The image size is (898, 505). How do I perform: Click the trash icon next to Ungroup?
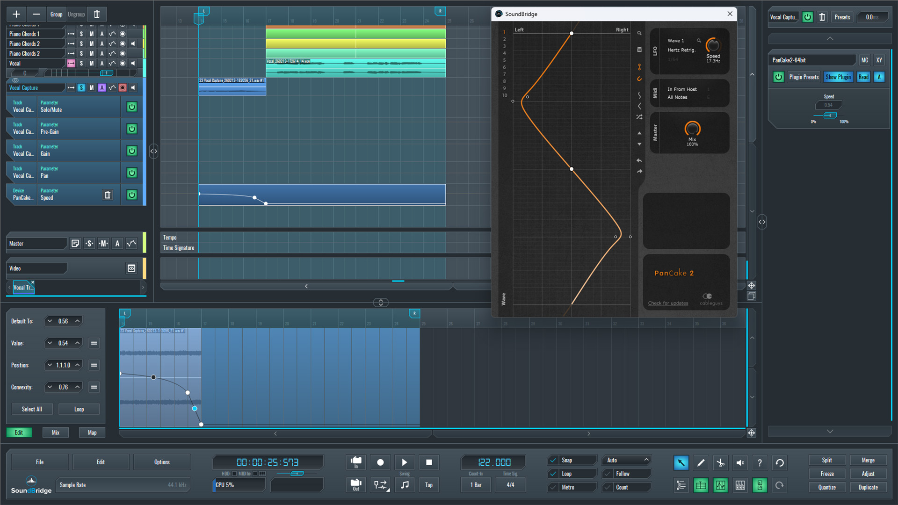97,14
